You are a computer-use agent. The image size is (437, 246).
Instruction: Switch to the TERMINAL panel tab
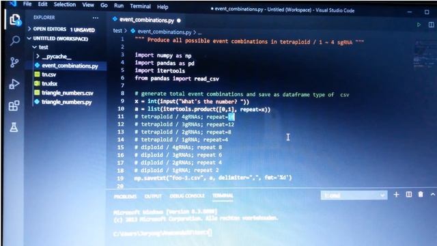(223, 195)
